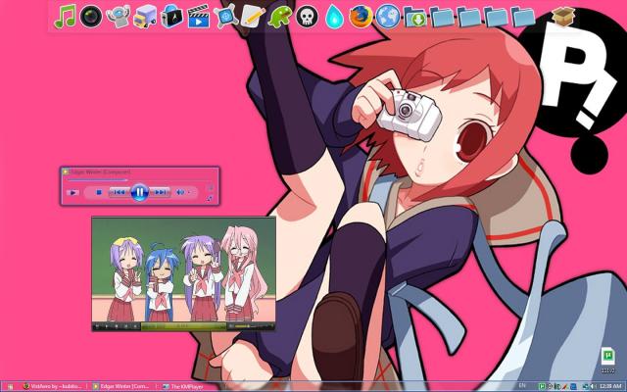The height and width of the screenshot is (392, 627).
Task: Open the cardboard box dock icon
Action: 563,17
